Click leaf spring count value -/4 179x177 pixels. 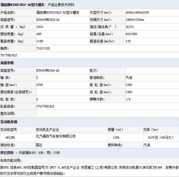click(x=128, y=99)
